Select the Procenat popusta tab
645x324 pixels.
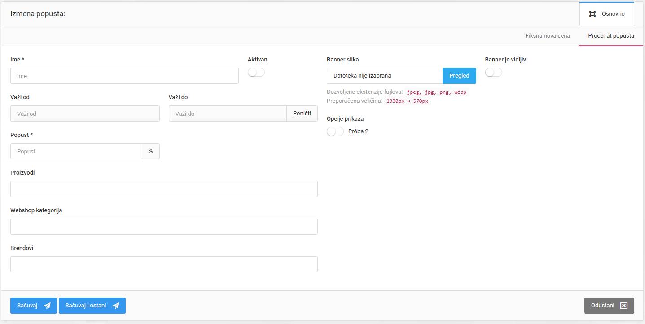(x=611, y=36)
